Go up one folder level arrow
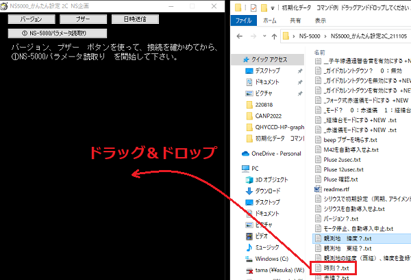The height and width of the screenshot is (280, 411). coord(274,36)
